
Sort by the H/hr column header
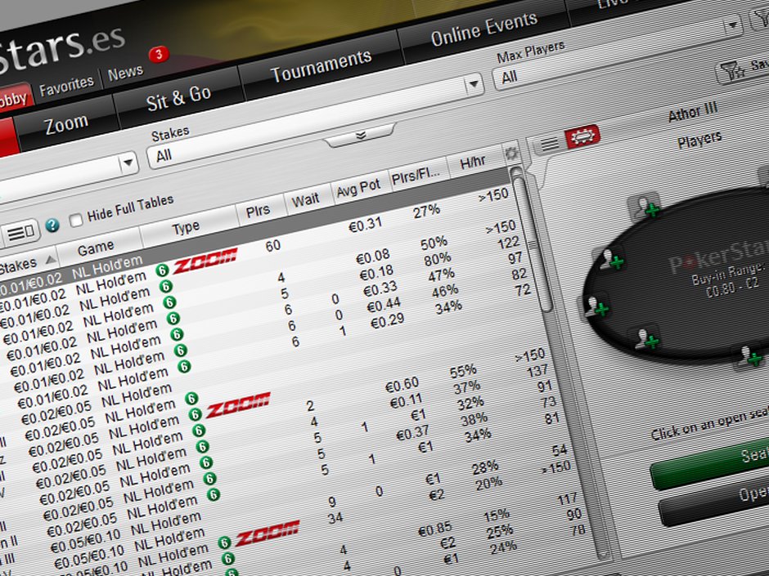[473, 163]
